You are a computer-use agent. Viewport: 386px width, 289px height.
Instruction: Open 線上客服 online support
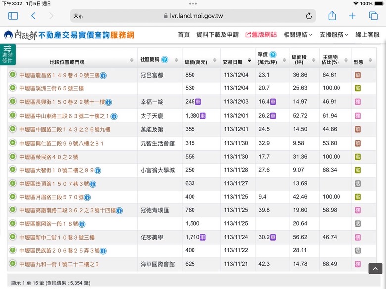pyautogui.click(x=367, y=35)
